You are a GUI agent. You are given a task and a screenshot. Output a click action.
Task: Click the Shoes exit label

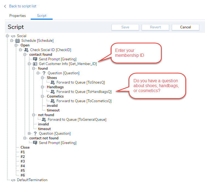tap(52, 78)
